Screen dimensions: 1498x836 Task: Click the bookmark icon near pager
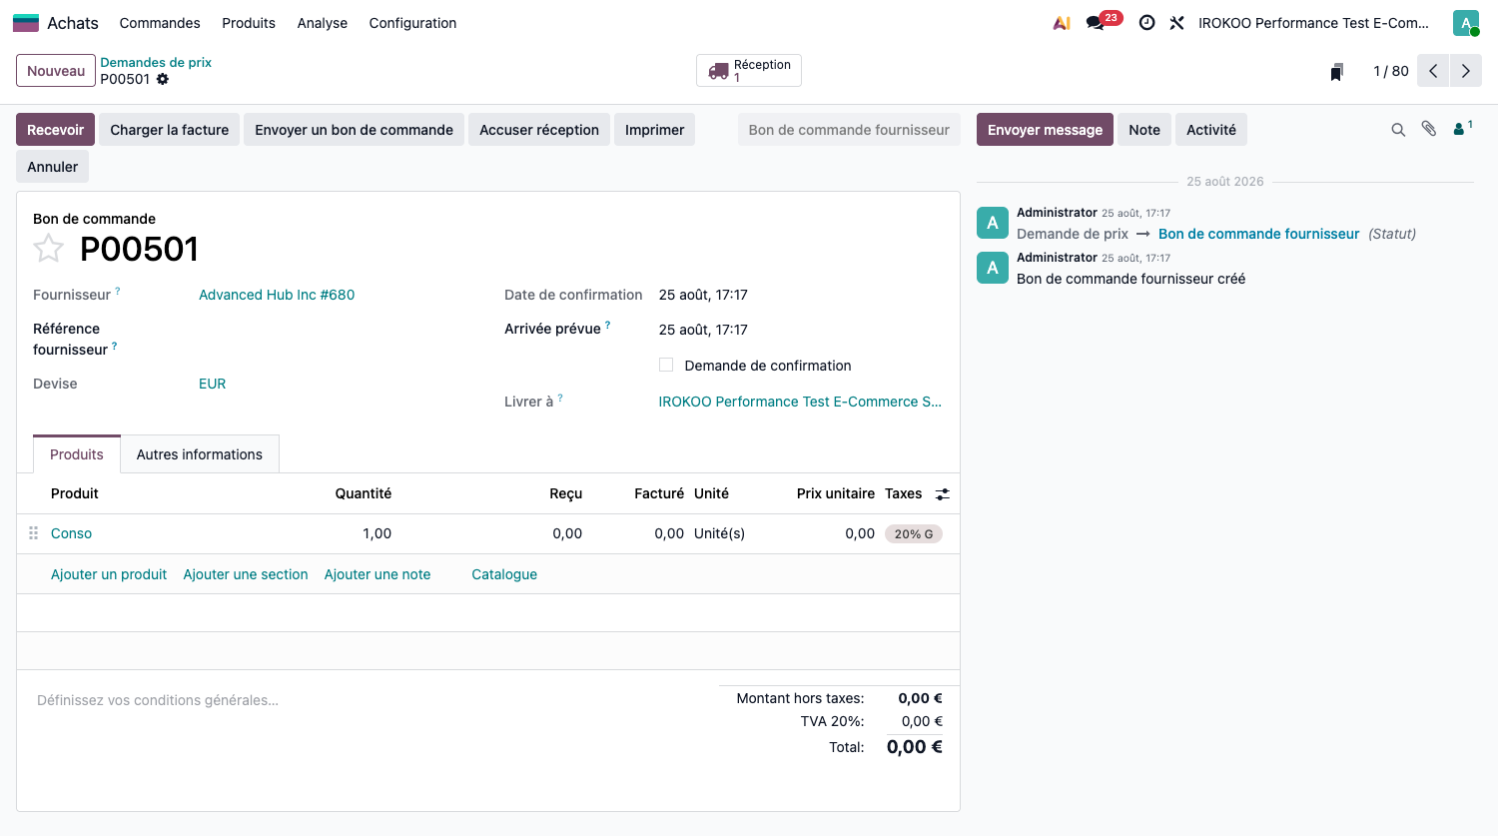1336,72
